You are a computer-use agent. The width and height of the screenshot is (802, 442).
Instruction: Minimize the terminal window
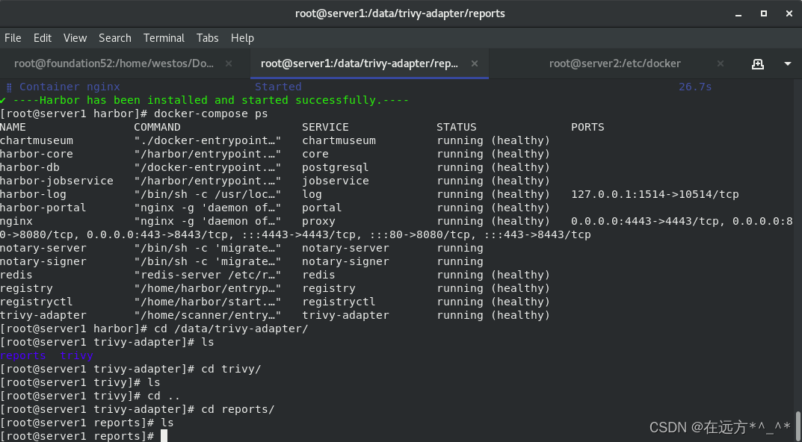tap(738, 13)
